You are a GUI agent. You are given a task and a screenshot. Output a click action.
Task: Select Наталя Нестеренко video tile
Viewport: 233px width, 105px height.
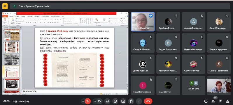point(219,86)
